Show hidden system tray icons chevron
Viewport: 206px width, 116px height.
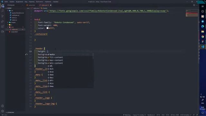tap(201, 94)
